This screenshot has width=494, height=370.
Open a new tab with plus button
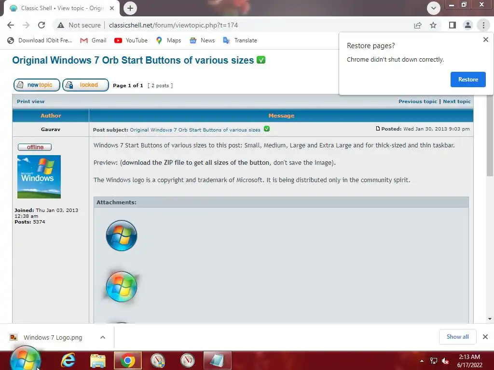pos(130,8)
